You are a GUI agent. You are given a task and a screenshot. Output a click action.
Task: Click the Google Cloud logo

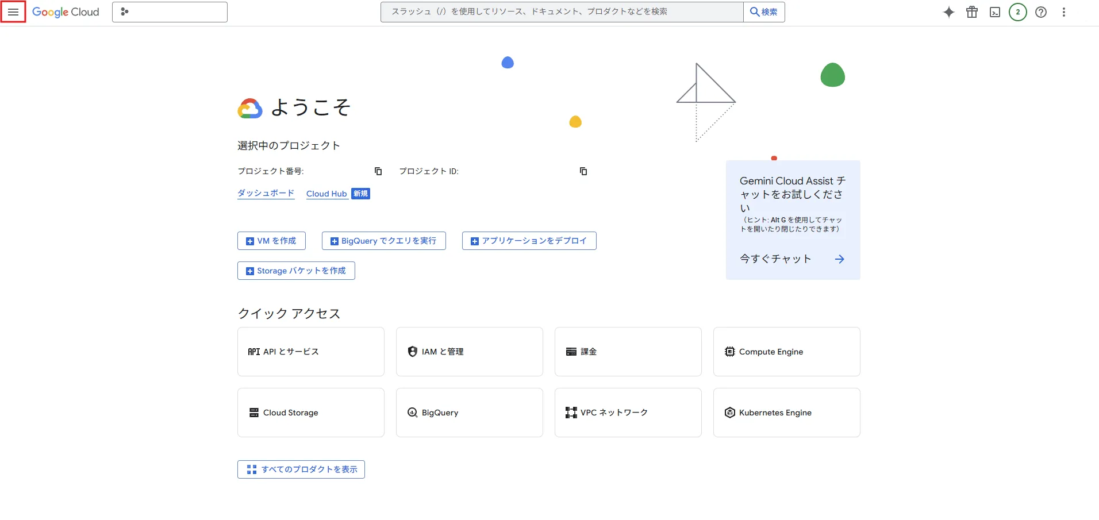click(66, 12)
